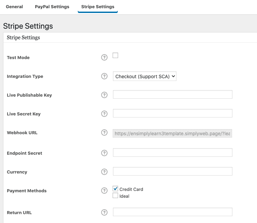Focus the Live Publishable Key field

(x=172, y=95)
